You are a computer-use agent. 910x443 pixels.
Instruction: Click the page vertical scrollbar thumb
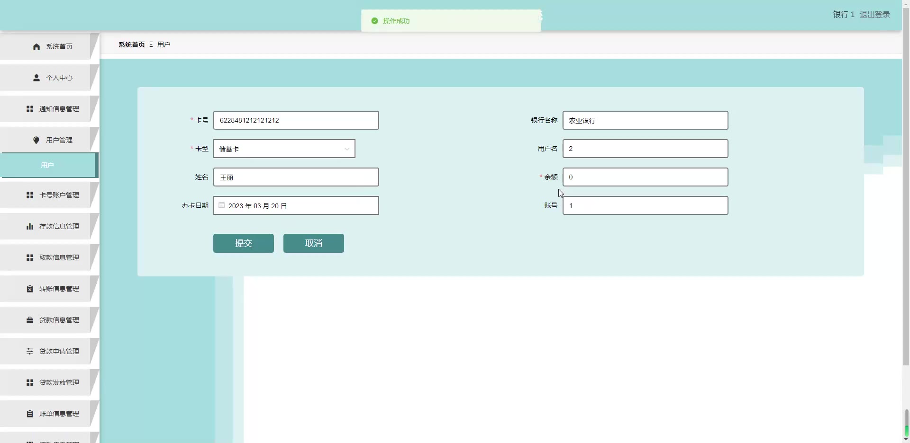click(906, 187)
